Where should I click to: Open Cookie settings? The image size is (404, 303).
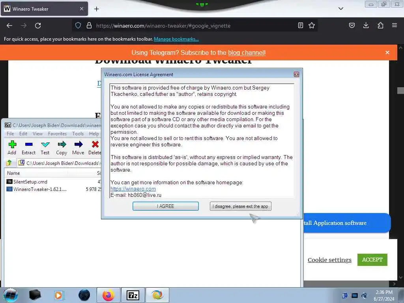coord(329,260)
